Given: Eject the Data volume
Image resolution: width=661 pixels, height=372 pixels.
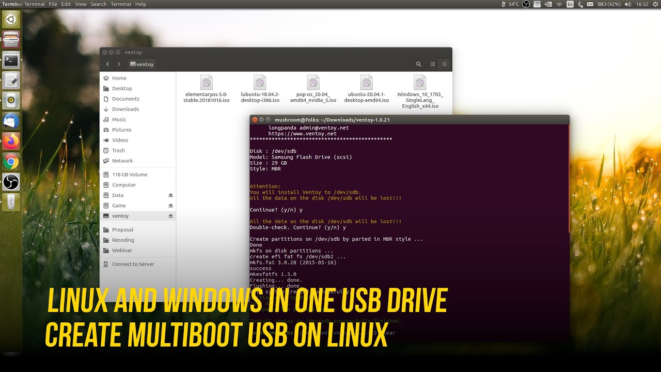Looking at the screenshot, I should [170, 195].
